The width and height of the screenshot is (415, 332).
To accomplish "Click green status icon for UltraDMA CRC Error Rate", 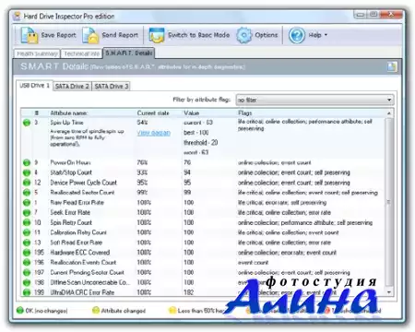I will [27, 292].
